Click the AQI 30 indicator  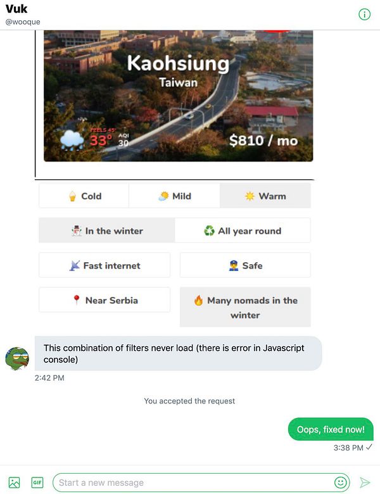123,139
